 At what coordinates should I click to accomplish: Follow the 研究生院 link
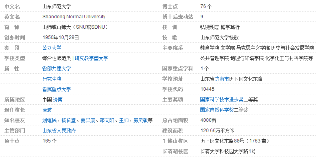tap(52, 79)
